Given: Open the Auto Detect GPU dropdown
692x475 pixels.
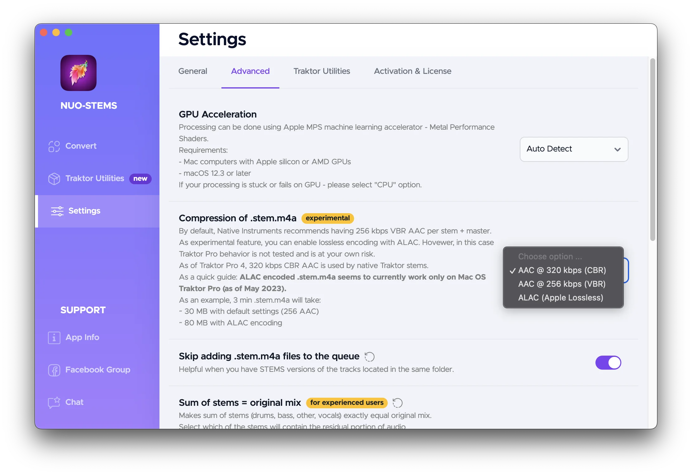Looking at the screenshot, I should pyautogui.click(x=574, y=149).
